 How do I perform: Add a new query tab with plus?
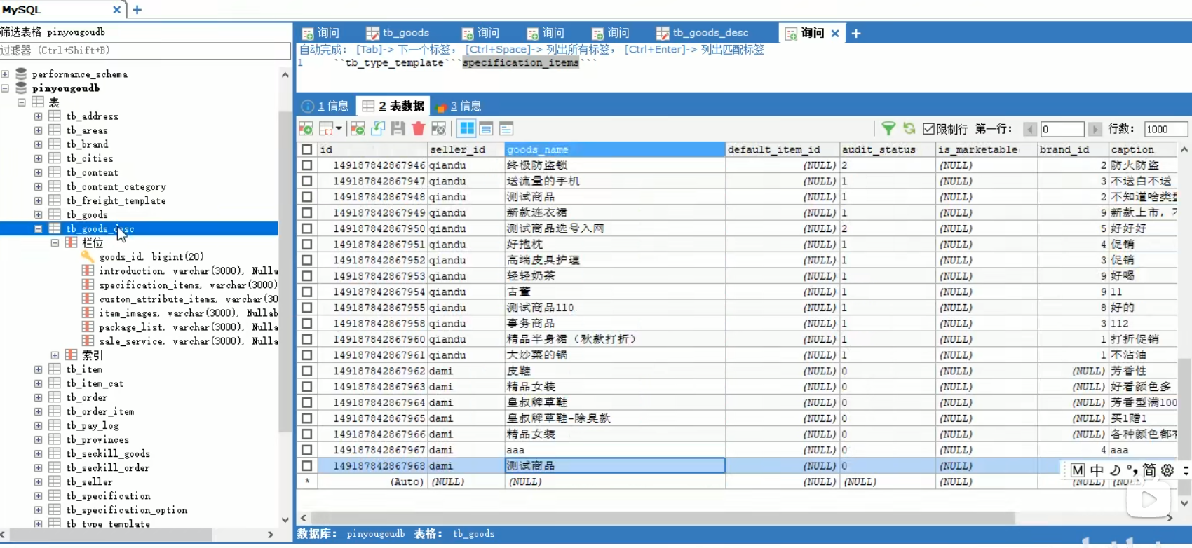pyautogui.click(x=856, y=33)
